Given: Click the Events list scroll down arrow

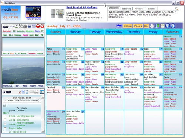Looking at the screenshot, I should (43, 131).
